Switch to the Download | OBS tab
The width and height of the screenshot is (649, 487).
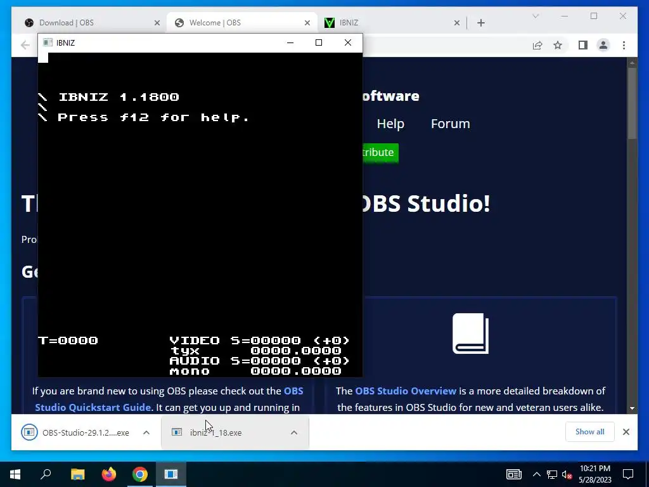pos(92,23)
